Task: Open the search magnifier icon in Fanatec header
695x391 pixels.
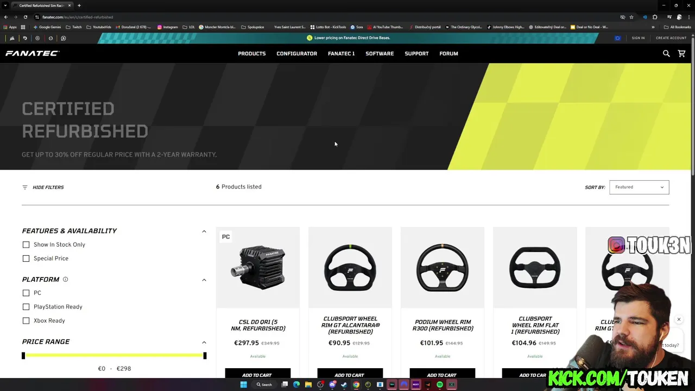Action: click(666, 53)
